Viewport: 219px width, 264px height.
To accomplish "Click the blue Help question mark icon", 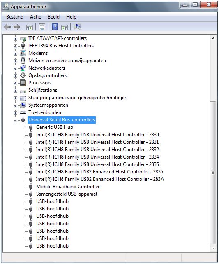I will click(55, 27).
